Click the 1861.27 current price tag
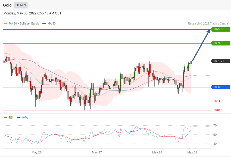The width and height of the screenshot is (231, 157). [x=220, y=61]
